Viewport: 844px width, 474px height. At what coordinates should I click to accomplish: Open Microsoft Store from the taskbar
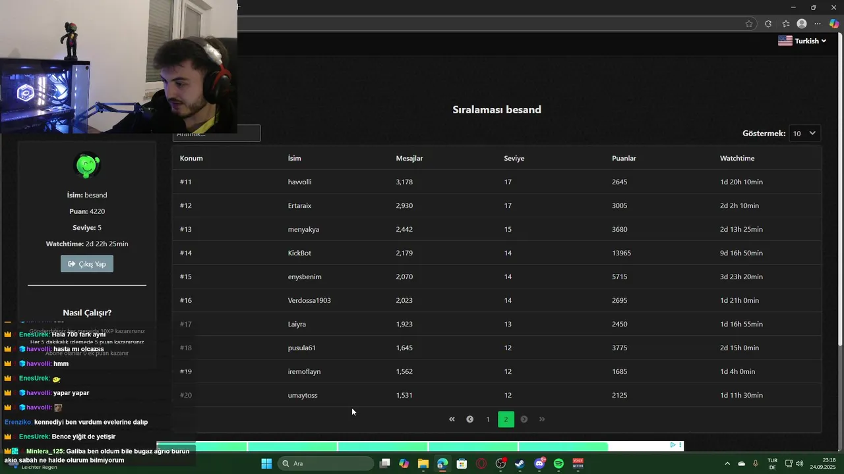tap(462, 463)
